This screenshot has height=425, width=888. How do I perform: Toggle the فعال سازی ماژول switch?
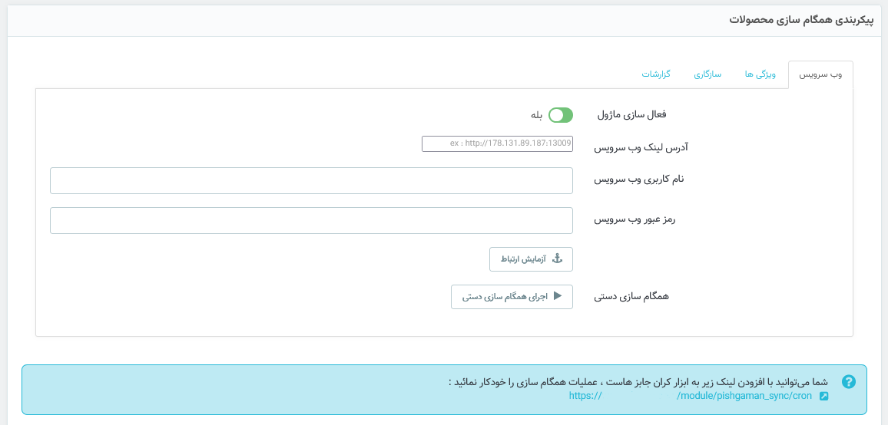coord(561,115)
